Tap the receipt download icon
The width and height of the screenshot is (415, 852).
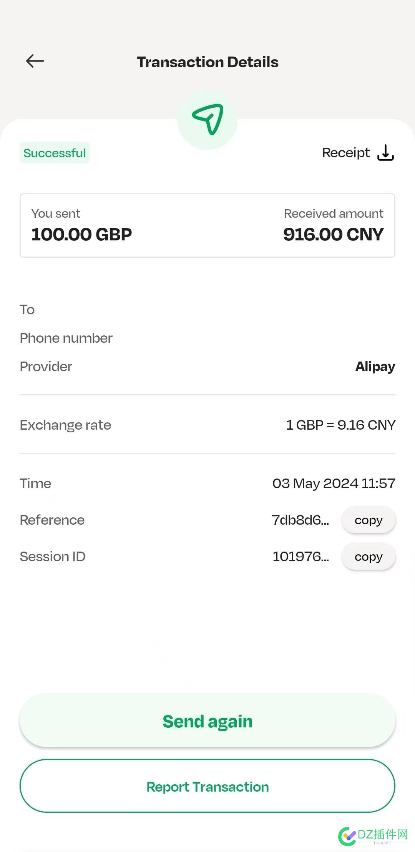385,153
